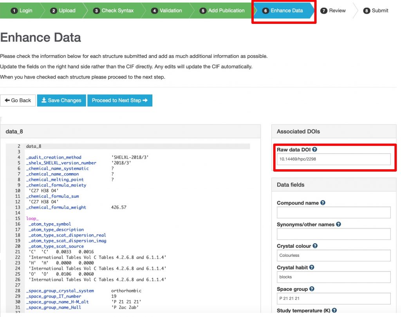Click the Save Changes button

[61, 100]
